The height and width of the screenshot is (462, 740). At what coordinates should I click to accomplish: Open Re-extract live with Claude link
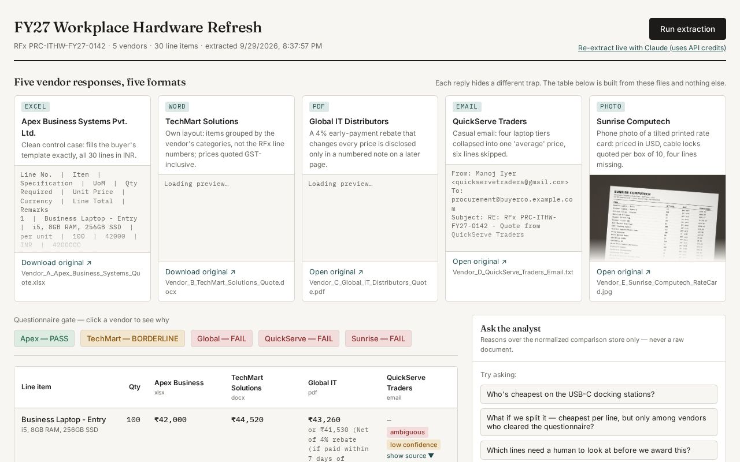click(x=652, y=48)
